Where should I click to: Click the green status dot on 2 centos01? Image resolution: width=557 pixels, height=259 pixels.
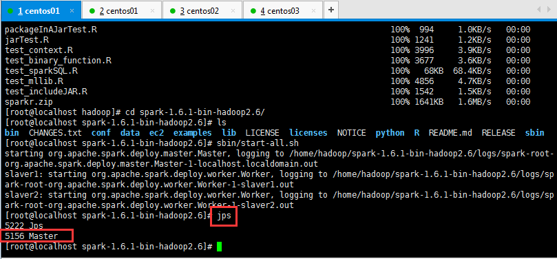(x=92, y=10)
